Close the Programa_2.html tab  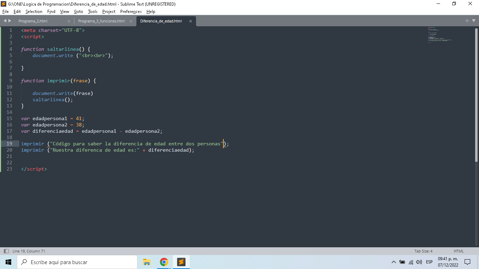pos(69,21)
